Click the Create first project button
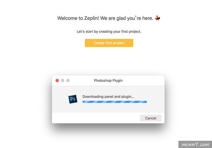 109,43
